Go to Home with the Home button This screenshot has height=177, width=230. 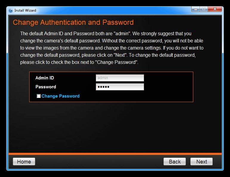coord(24,161)
